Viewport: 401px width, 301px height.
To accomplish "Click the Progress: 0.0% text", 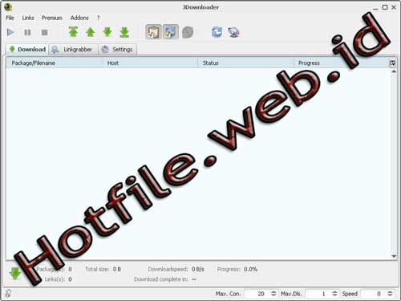I will tap(237, 269).
